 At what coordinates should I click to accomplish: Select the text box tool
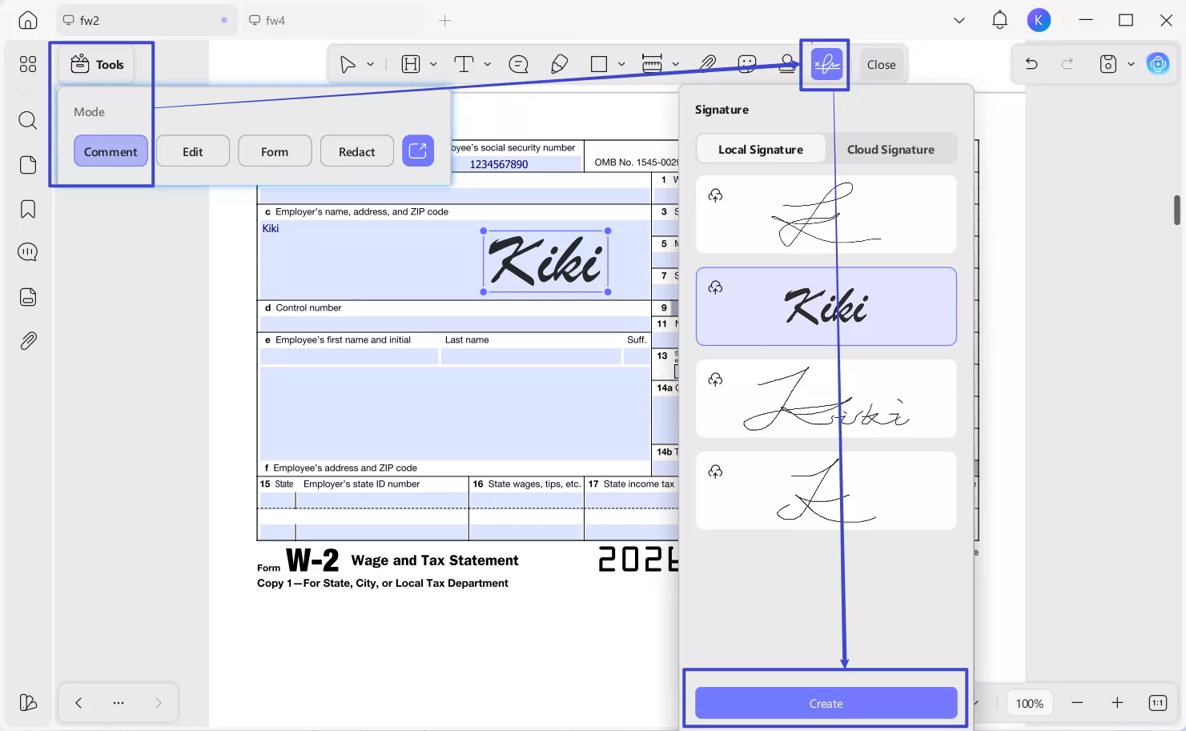(464, 64)
